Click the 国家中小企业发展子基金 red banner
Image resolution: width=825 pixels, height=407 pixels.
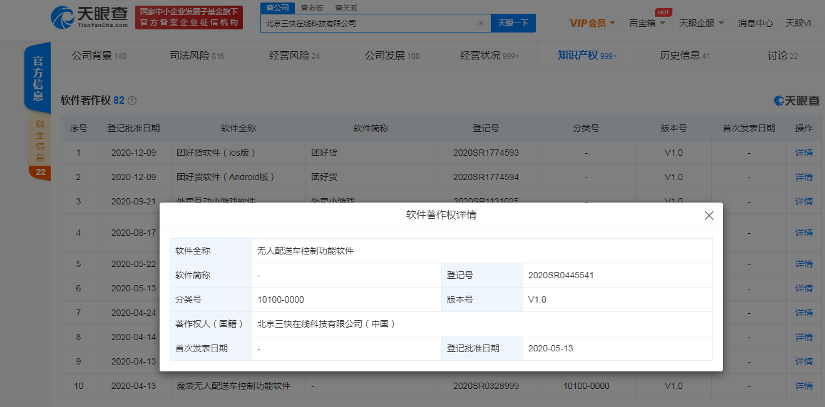click(x=189, y=17)
